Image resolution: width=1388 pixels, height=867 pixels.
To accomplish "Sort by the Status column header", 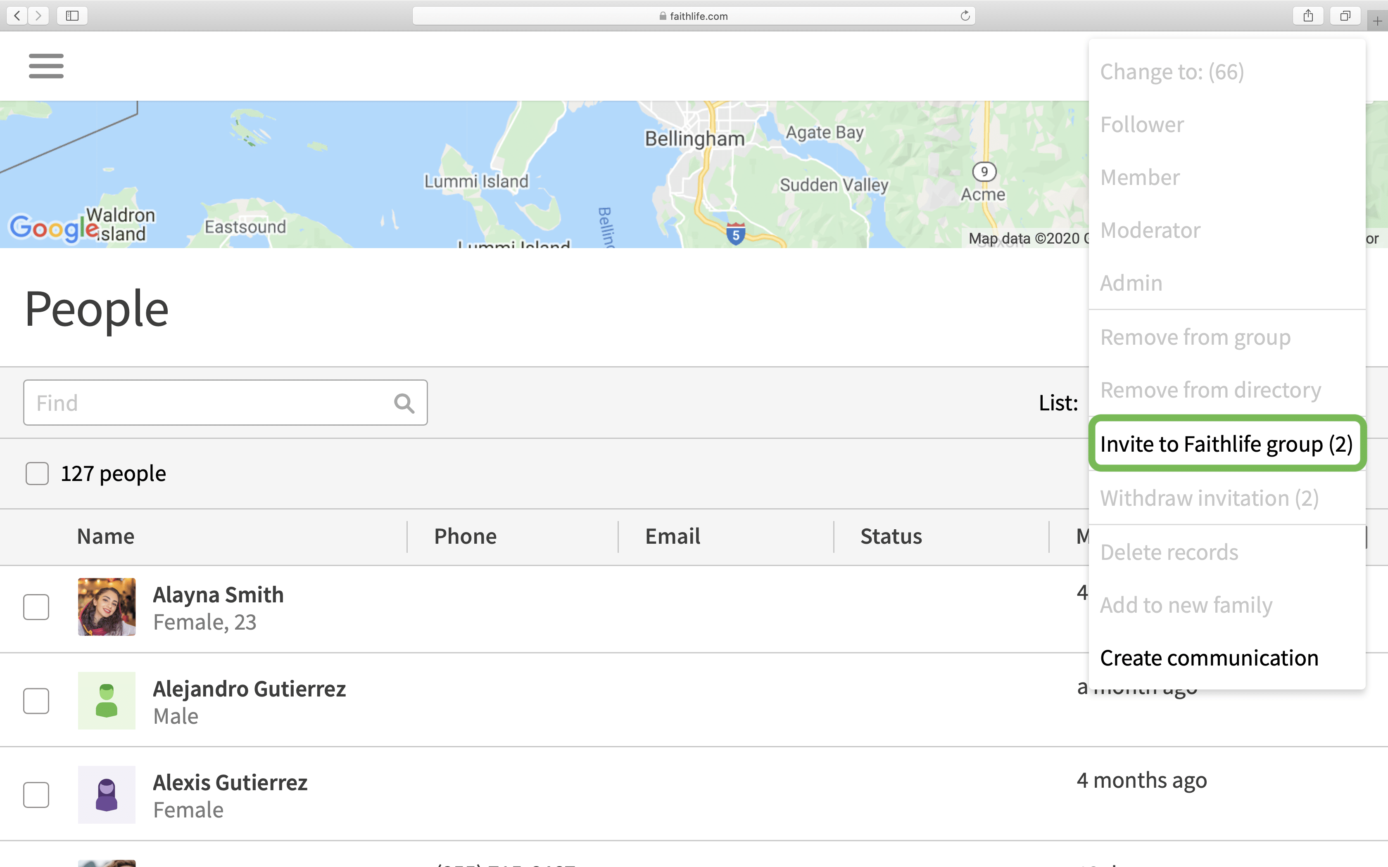I will 891,536.
